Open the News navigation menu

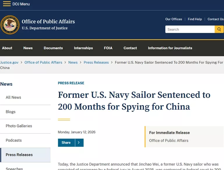28,48
